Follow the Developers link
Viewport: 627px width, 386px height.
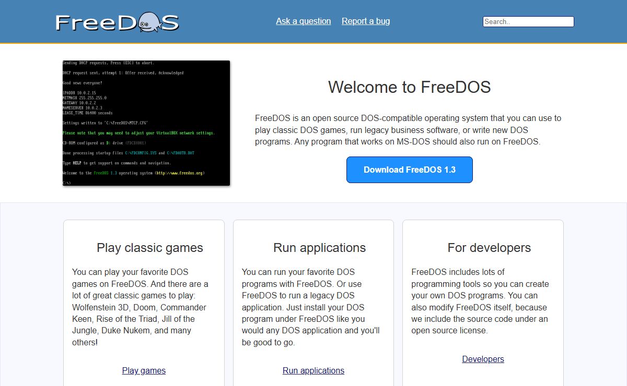point(483,359)
